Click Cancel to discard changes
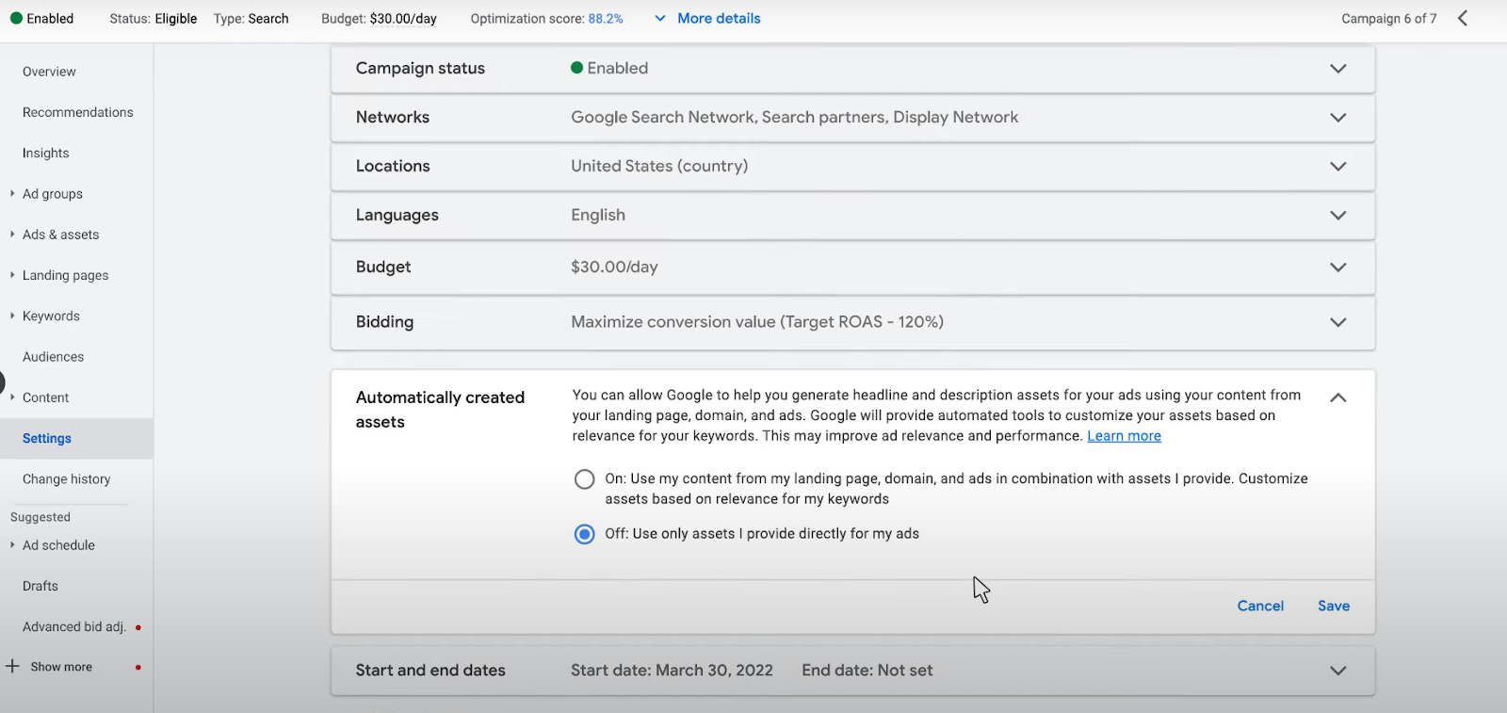Viewport: 1507px width, 713px height. tap(1260, 606)
